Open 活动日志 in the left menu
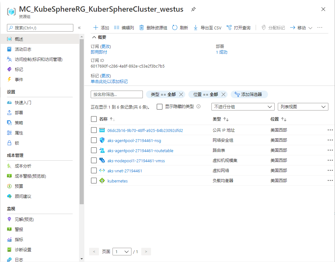Viewport: 335px width, 262px height. point(23,49)
